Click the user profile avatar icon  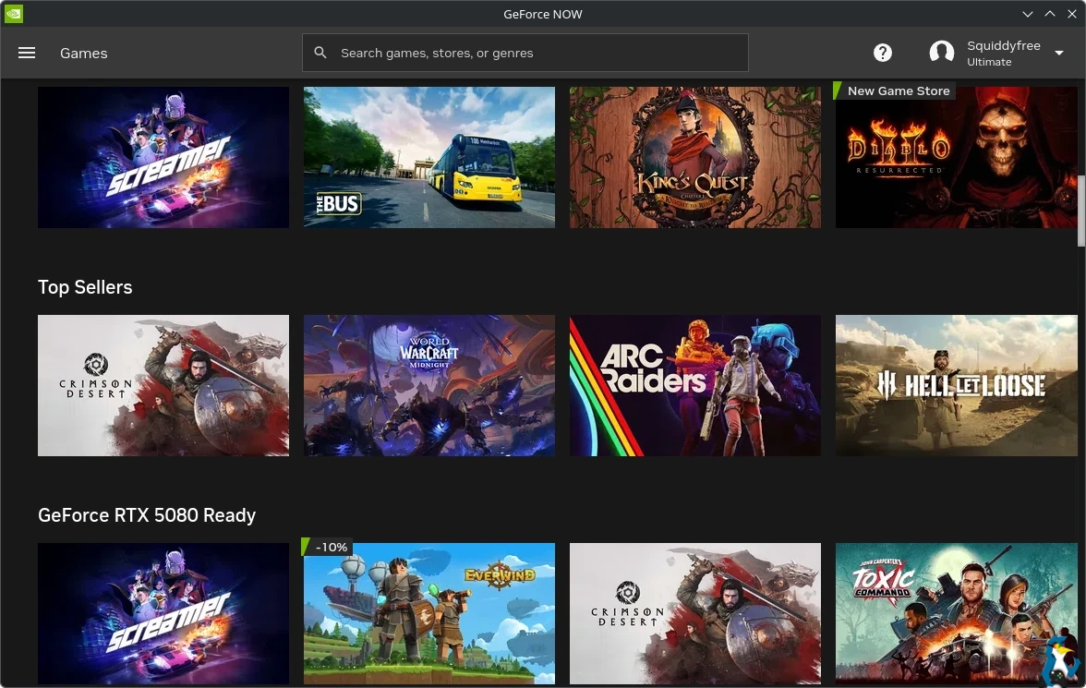pyautogui.click(x=941, y=54)
